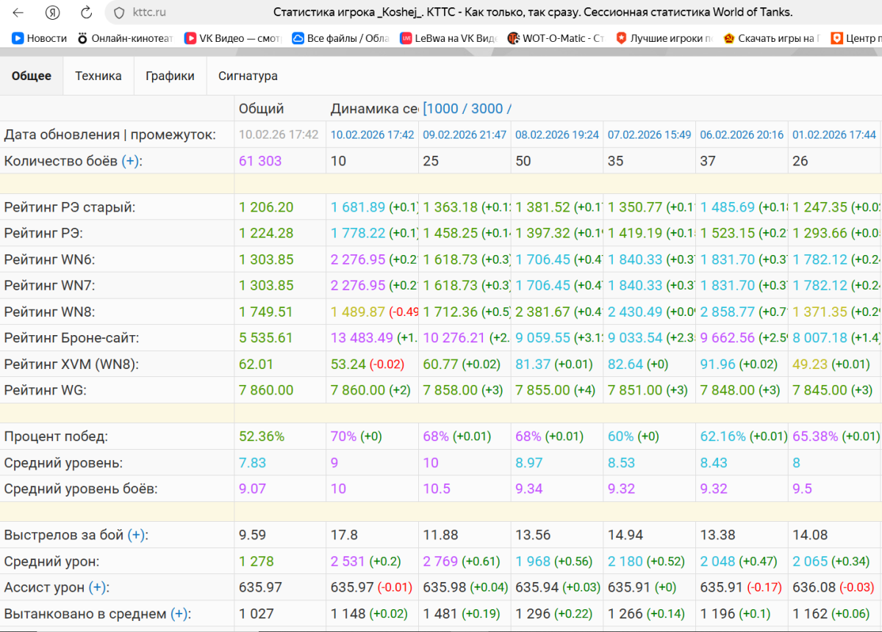Expand Вытанковано в среднем plus sign
The width and height of the screenshot is (882, 632).
[179, 614]
